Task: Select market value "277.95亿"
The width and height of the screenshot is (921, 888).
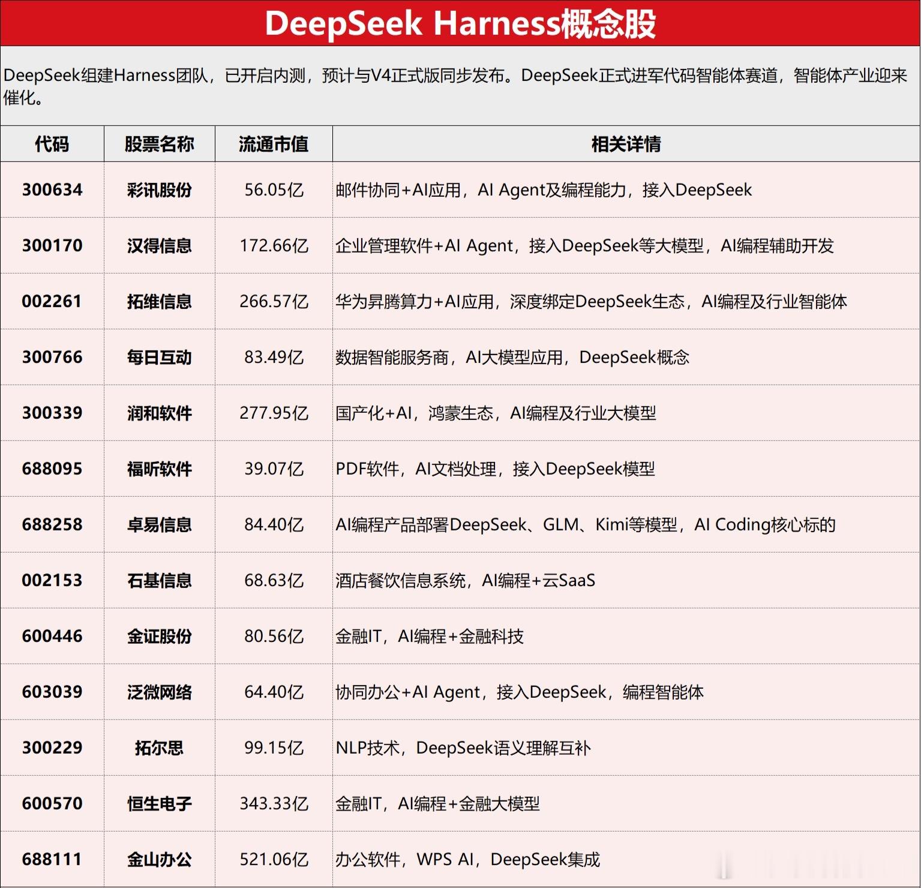Action: click(274, 413)
